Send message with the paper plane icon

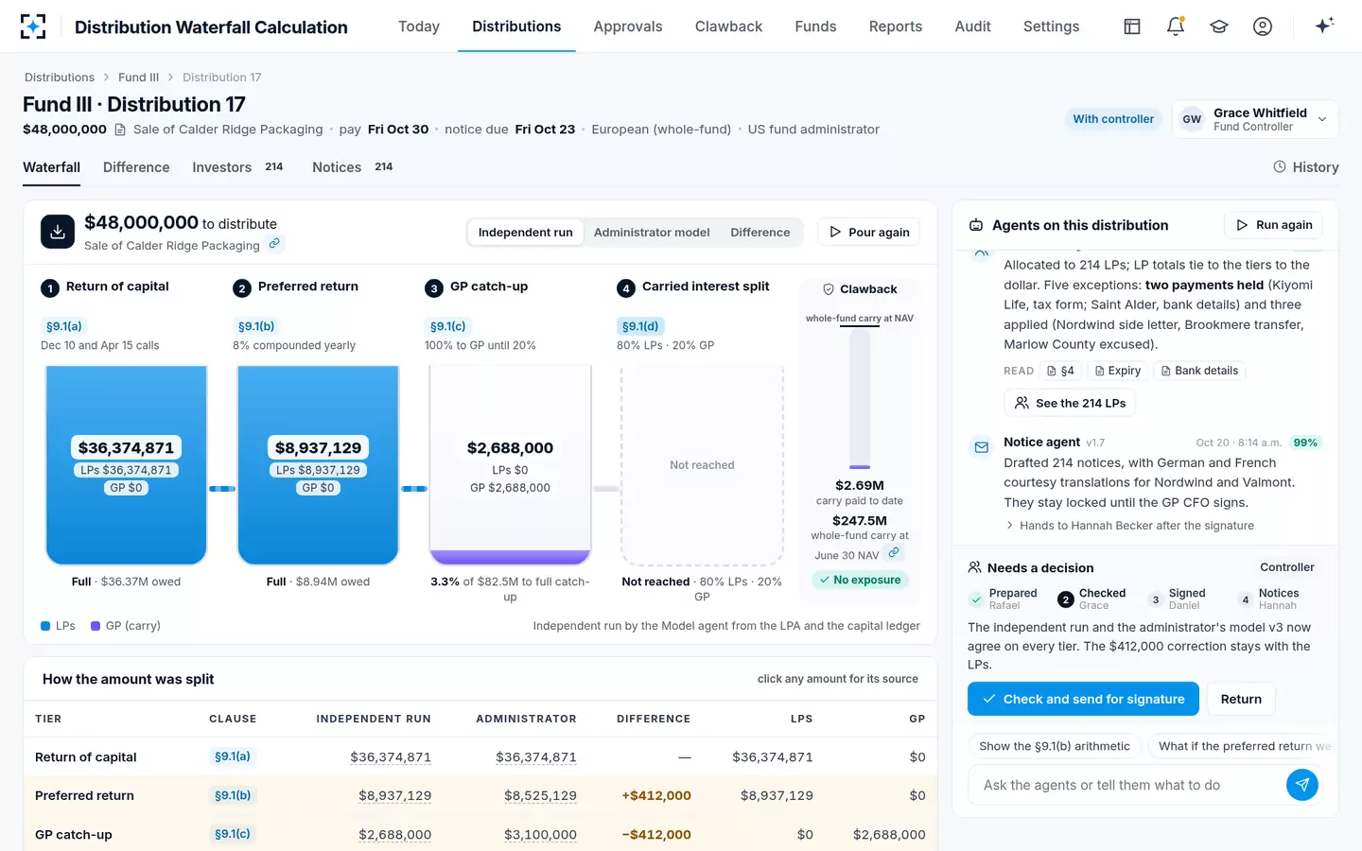[x=1302, y=785]
